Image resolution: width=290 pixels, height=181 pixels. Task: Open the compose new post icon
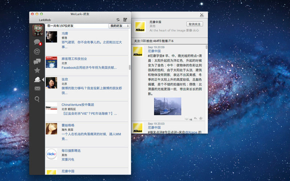coord(125,20)
